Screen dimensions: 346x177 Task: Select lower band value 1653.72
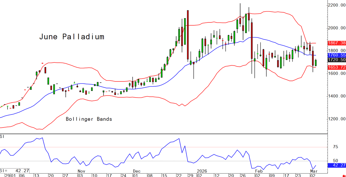pos(336,67)
